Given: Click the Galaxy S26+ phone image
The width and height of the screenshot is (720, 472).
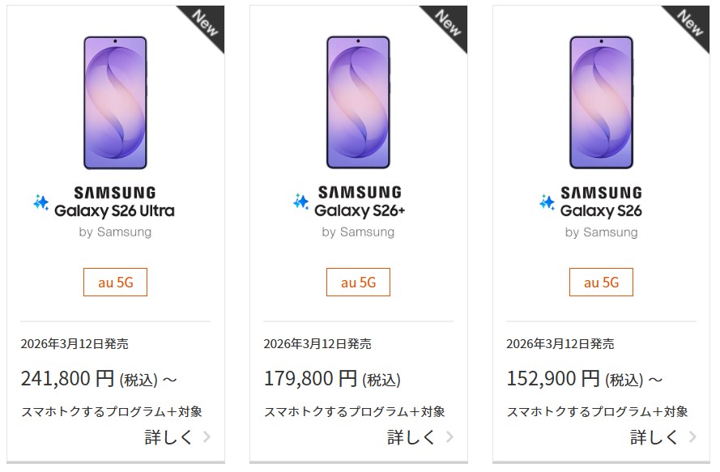Looking at the screenshot, I should pos(358,102).
